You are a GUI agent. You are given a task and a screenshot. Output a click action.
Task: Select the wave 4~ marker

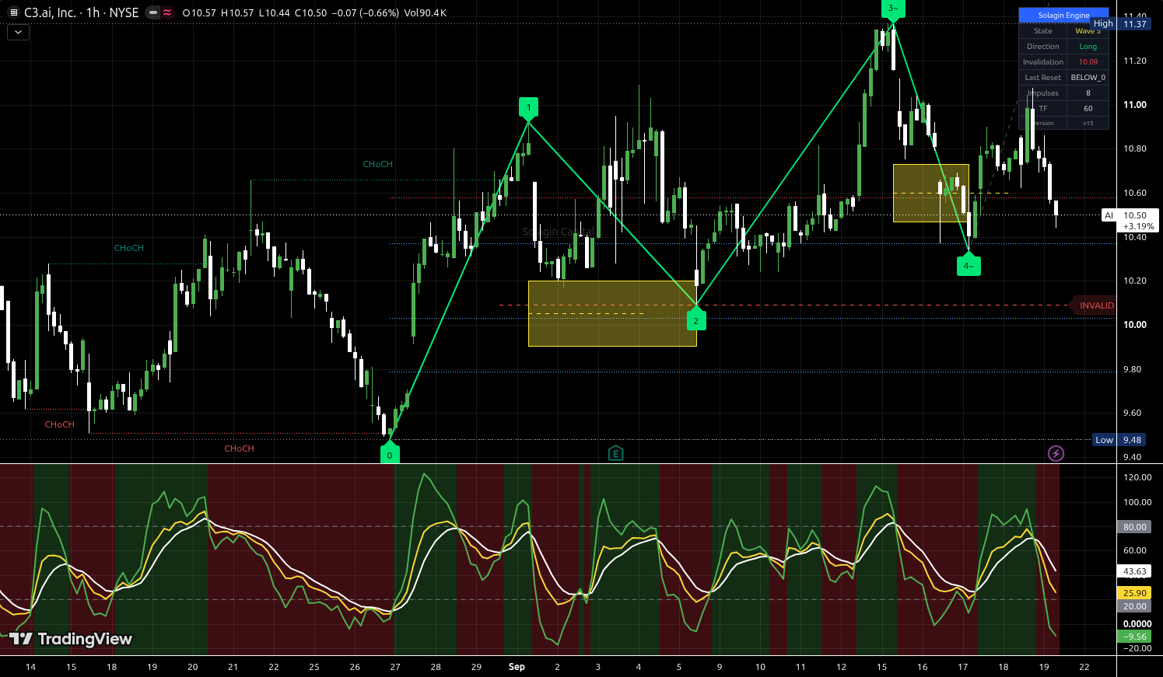tap(969, 266)
